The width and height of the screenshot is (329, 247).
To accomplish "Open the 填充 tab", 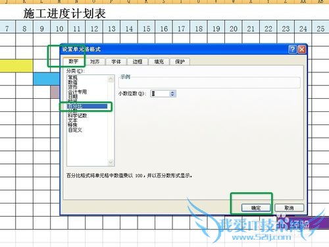I will [x=159, y=62].
